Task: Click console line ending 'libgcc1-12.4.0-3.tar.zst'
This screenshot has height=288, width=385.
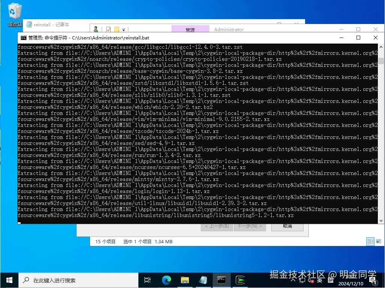Action: 130,47
